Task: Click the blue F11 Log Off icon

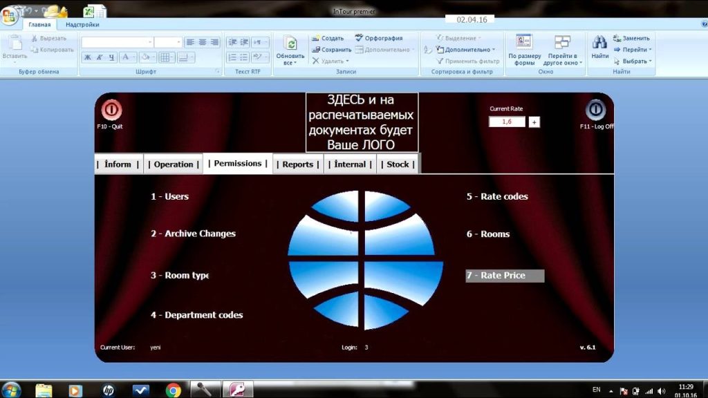Action: pos(595,111)
